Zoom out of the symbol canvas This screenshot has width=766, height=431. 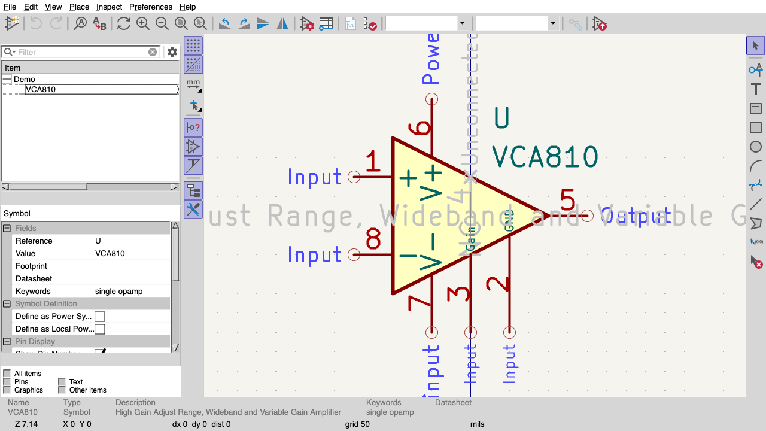point(162,23)
